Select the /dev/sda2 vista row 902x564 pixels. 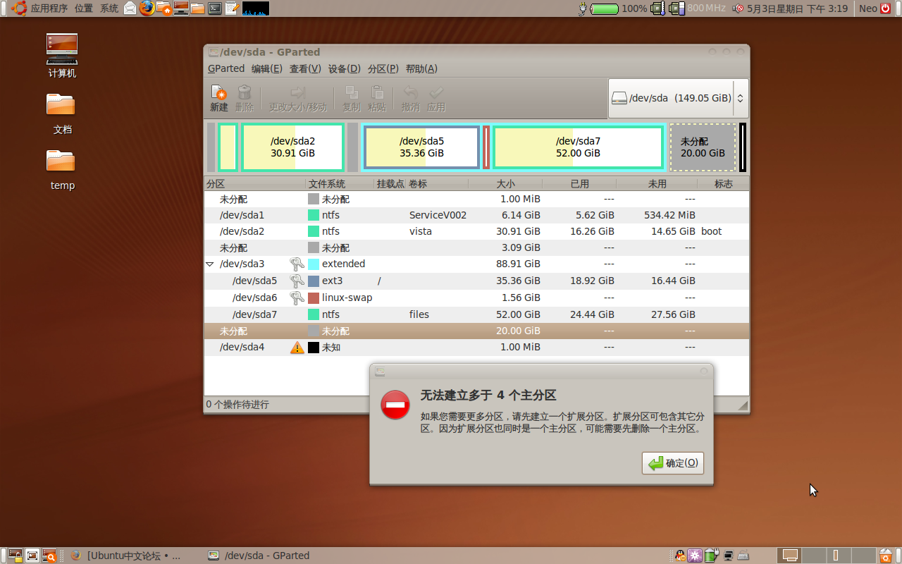coord(476,231)
